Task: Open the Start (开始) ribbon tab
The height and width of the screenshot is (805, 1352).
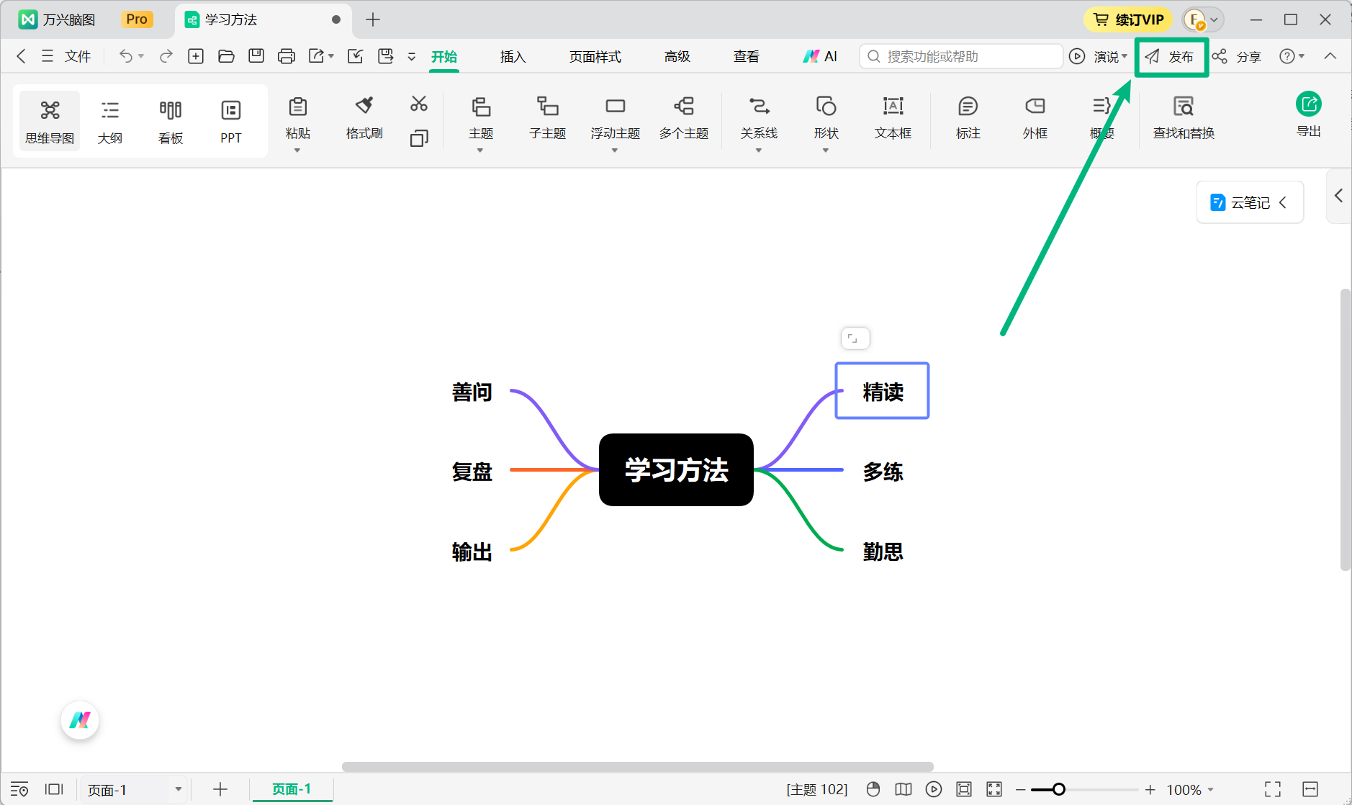Action: (x=444, y=57)
